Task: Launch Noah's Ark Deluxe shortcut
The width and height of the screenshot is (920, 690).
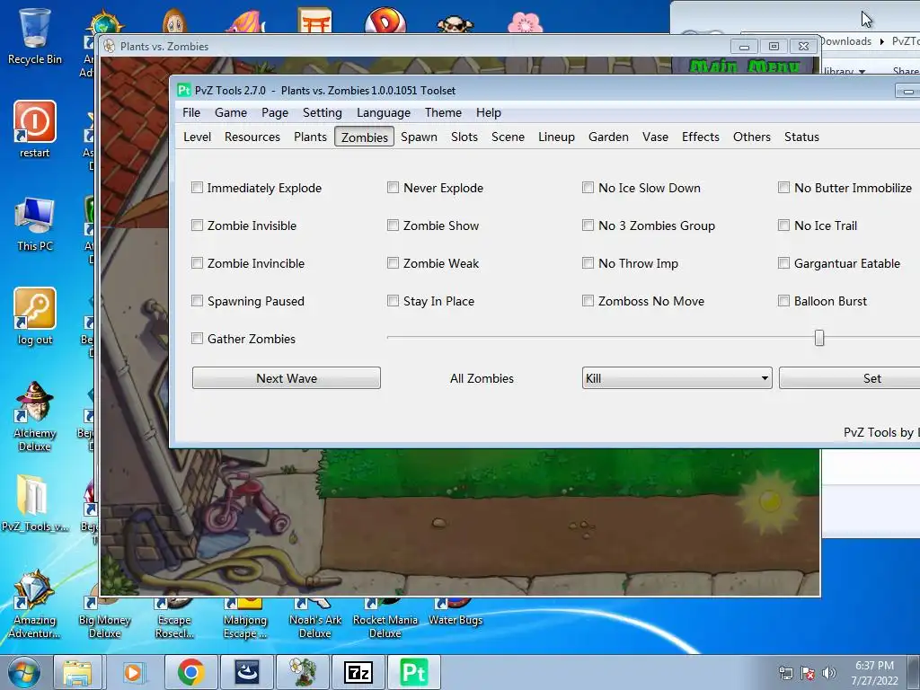Action: (x=315, y=619)
